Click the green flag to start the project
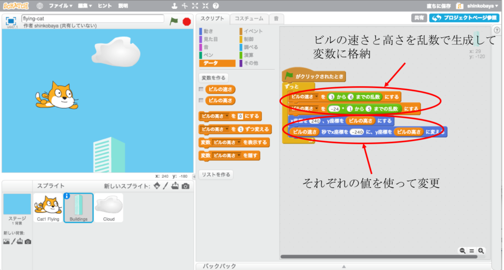 point(174,21)
